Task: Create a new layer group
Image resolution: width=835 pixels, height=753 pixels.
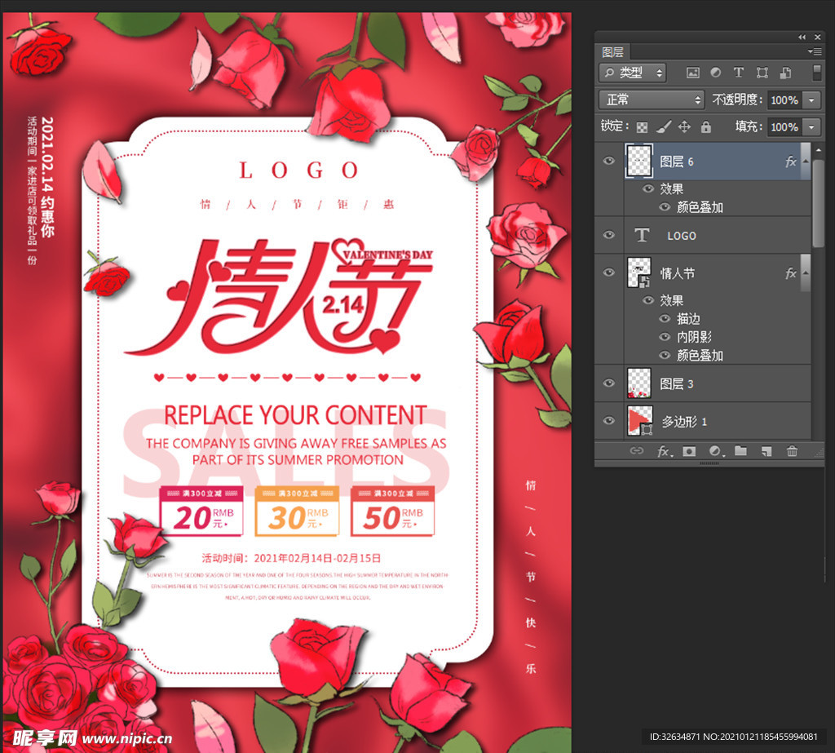Action: [740, 451]
